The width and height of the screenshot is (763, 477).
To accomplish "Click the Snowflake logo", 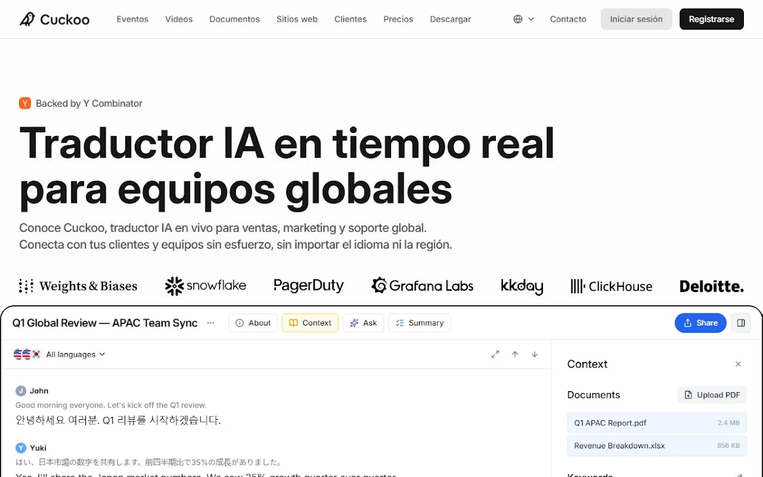I will (x=205, y=286).
